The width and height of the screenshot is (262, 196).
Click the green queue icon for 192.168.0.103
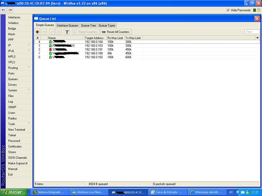(50, 46)
